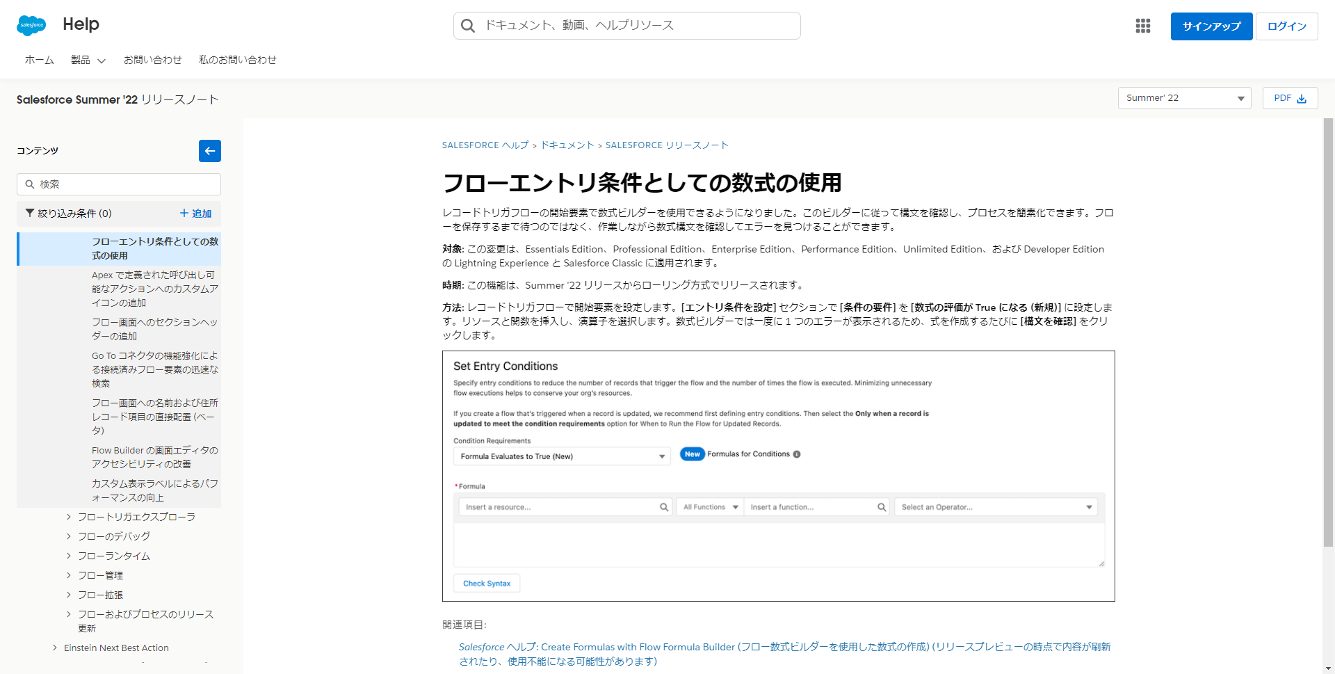Open Flow Builder の画面エディタのアクセシビリティ item
The image size is (1335, 674).
pyautogui.click(x=155, y=457)
